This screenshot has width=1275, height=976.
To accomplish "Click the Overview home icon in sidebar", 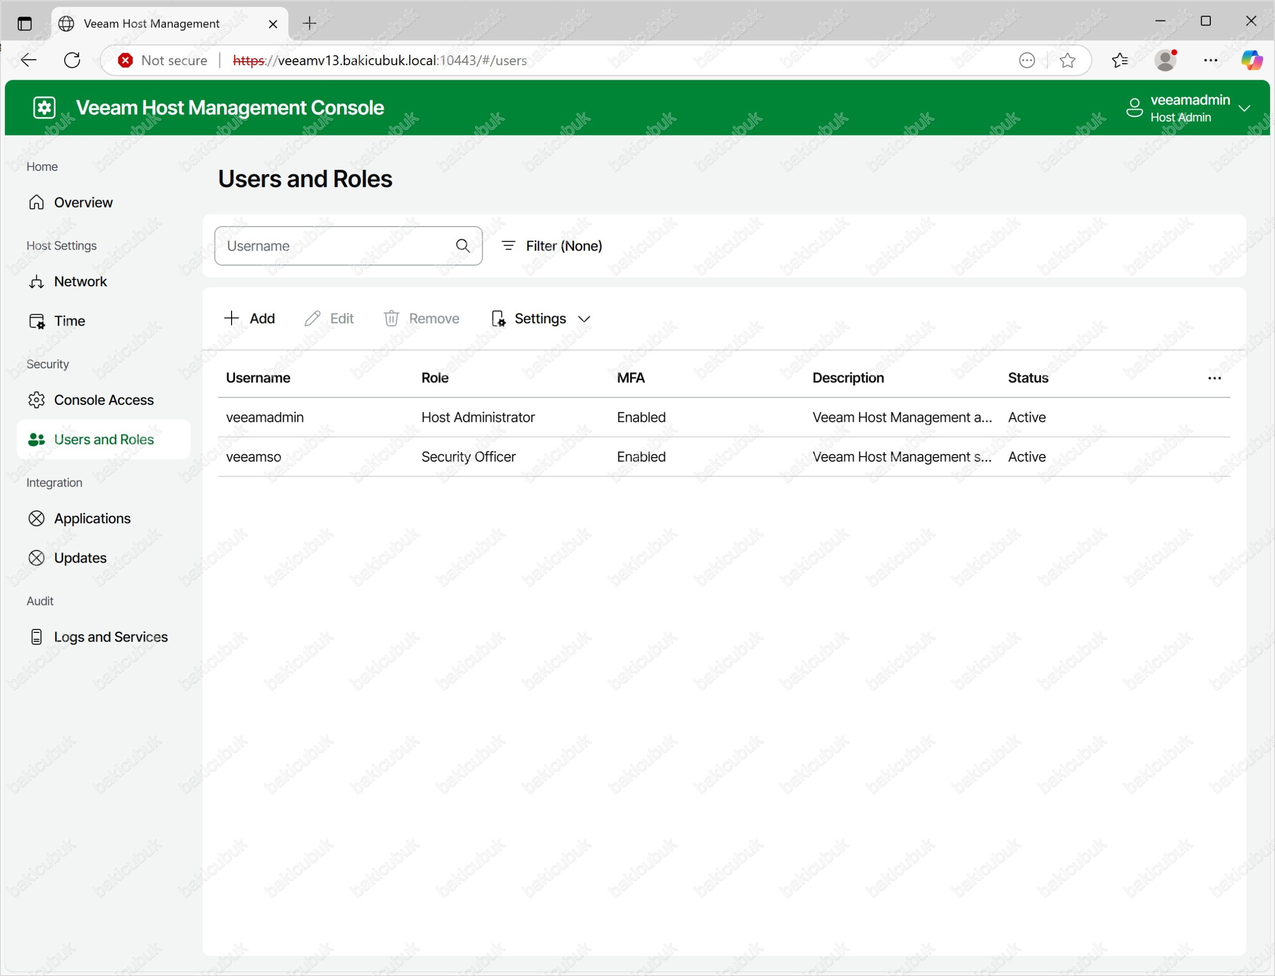I will click(37, 202).
